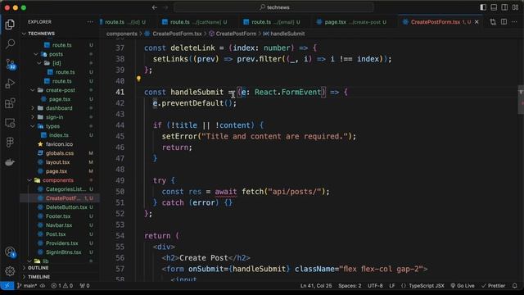Show the code action lightbulb
Viewport: 524px width, 295px height.
pyautogui.click(x=138, y=79)
